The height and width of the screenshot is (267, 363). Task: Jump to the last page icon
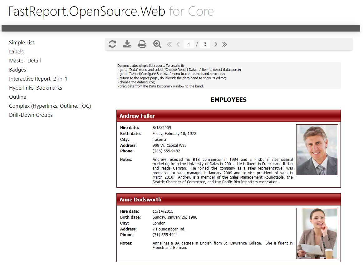pyautogui.click(x=224, y=44)
